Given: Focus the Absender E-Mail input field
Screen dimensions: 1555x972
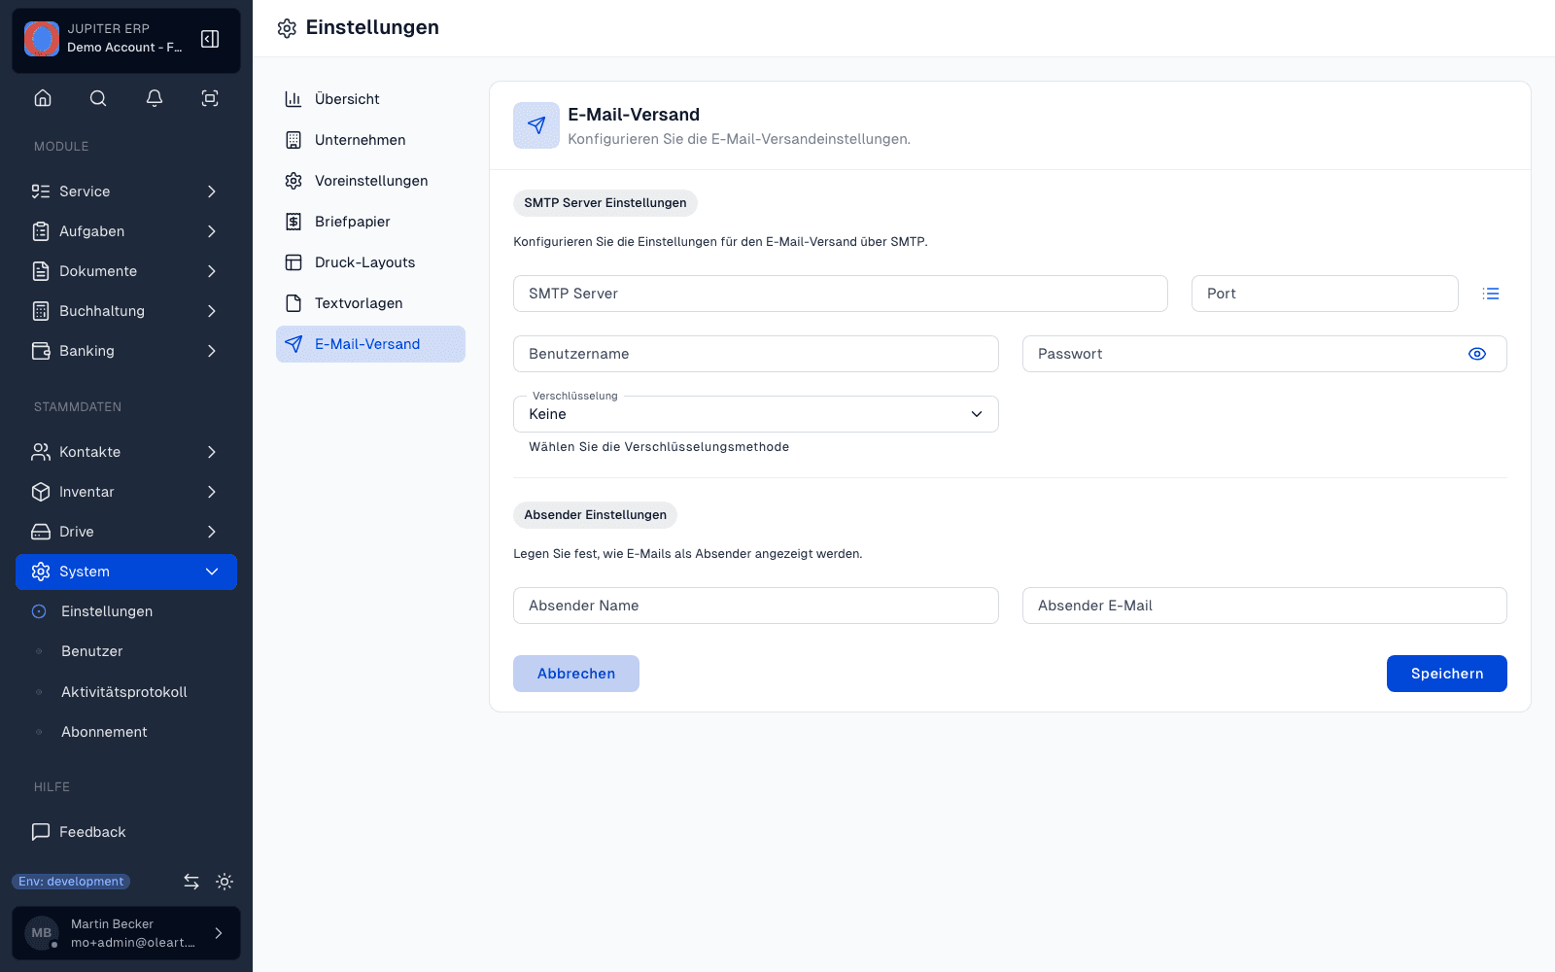Looking at the screenshot, I should point(1264,606).
